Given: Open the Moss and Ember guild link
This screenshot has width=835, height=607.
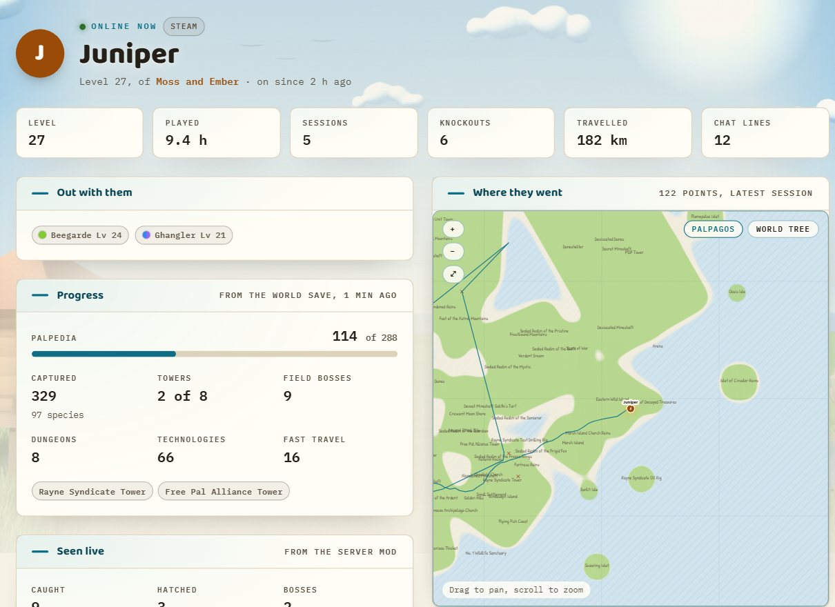Looking at the screenshot, I should click(197, 81).
